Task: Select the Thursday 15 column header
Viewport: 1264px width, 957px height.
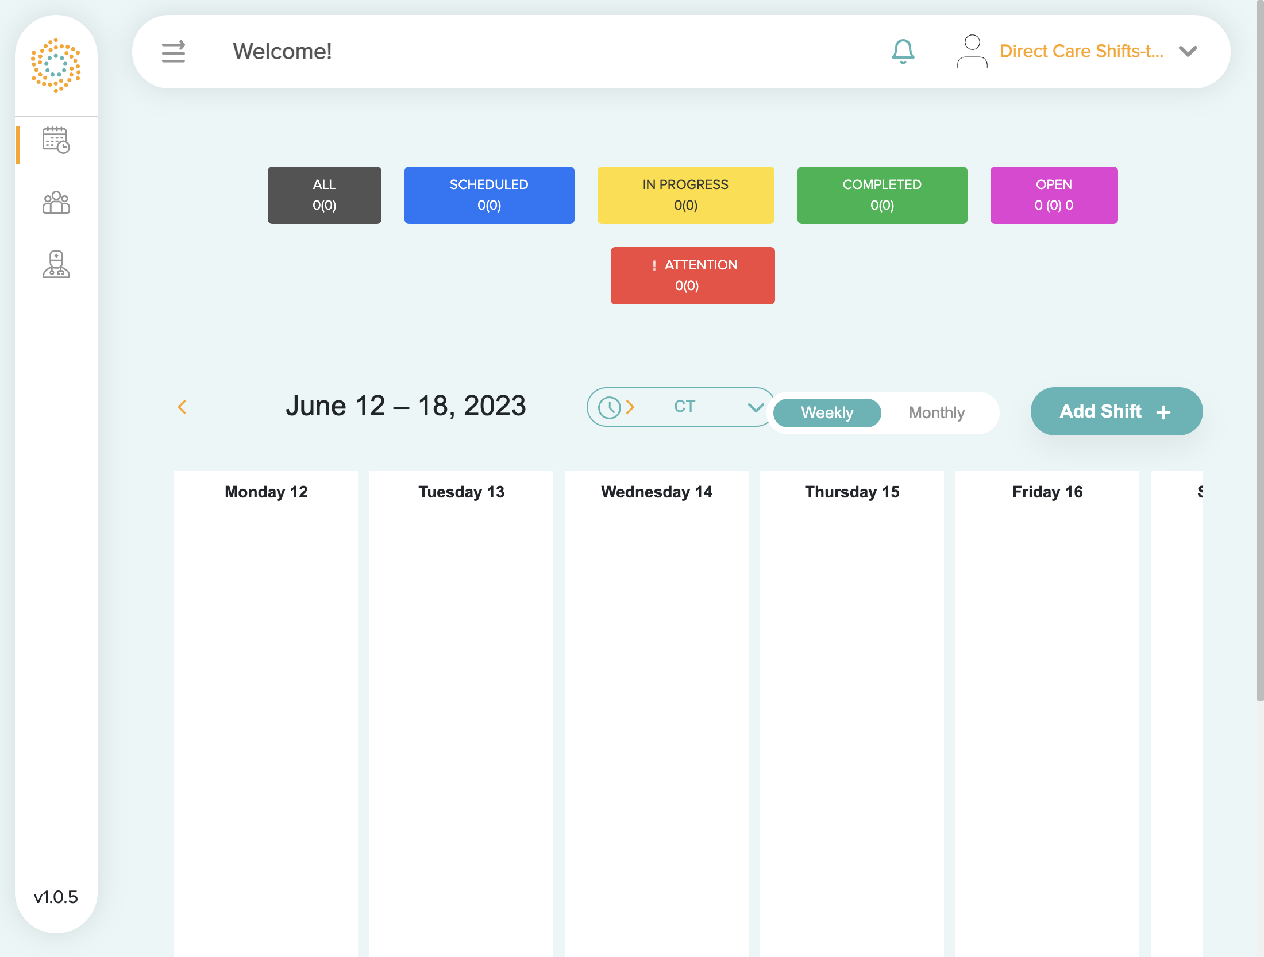Action: [x=852, y=492]
